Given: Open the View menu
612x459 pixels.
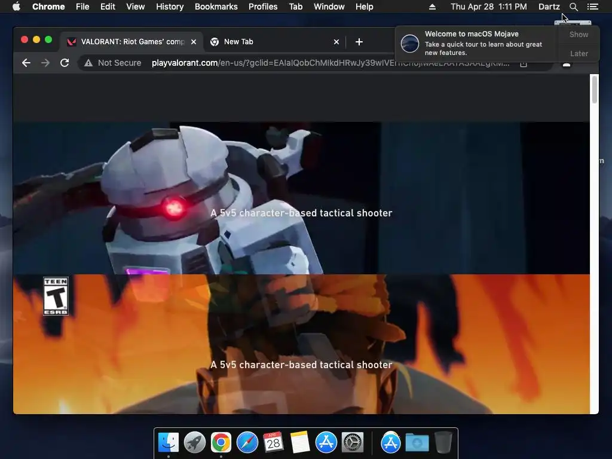Looking at the screenshot, I should (x=136, y=7).
